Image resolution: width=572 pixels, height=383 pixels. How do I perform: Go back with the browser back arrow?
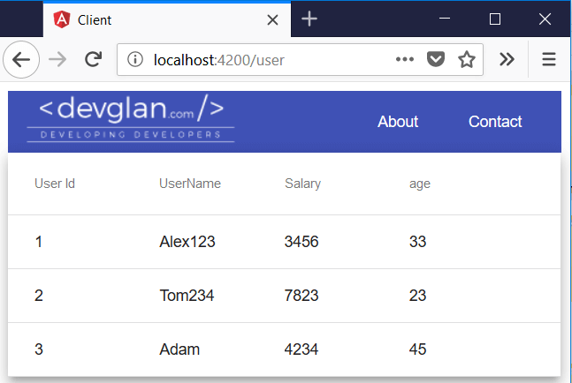tap(21, 60)
